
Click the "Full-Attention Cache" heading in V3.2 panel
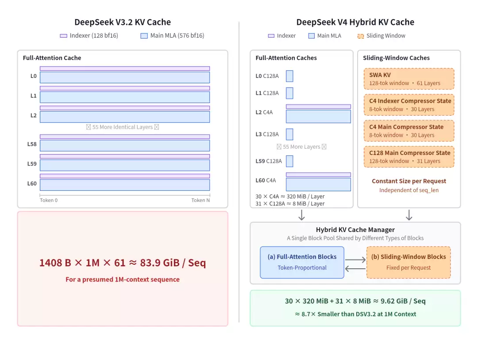[52, 58]
